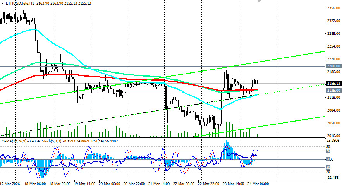Click the 80 level on oscillator scale
Screen dimensions: 342x187
(328, 147)
